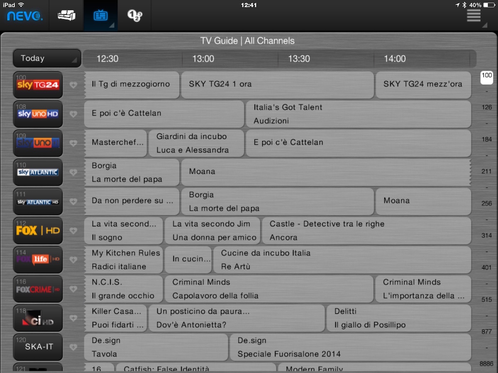
Task: Open Masterchef program on channel 109
Action: pyautogui.click(x=115, y=143)
